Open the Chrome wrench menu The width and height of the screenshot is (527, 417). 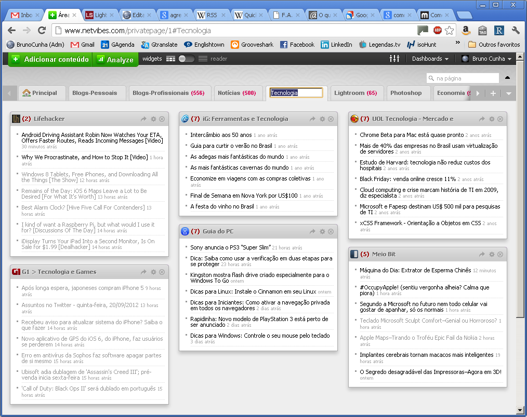[x=516, y=31]
